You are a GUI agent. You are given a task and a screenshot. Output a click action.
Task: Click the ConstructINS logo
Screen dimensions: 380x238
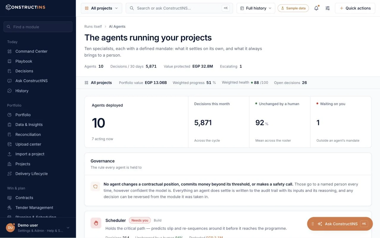[26, 7]
